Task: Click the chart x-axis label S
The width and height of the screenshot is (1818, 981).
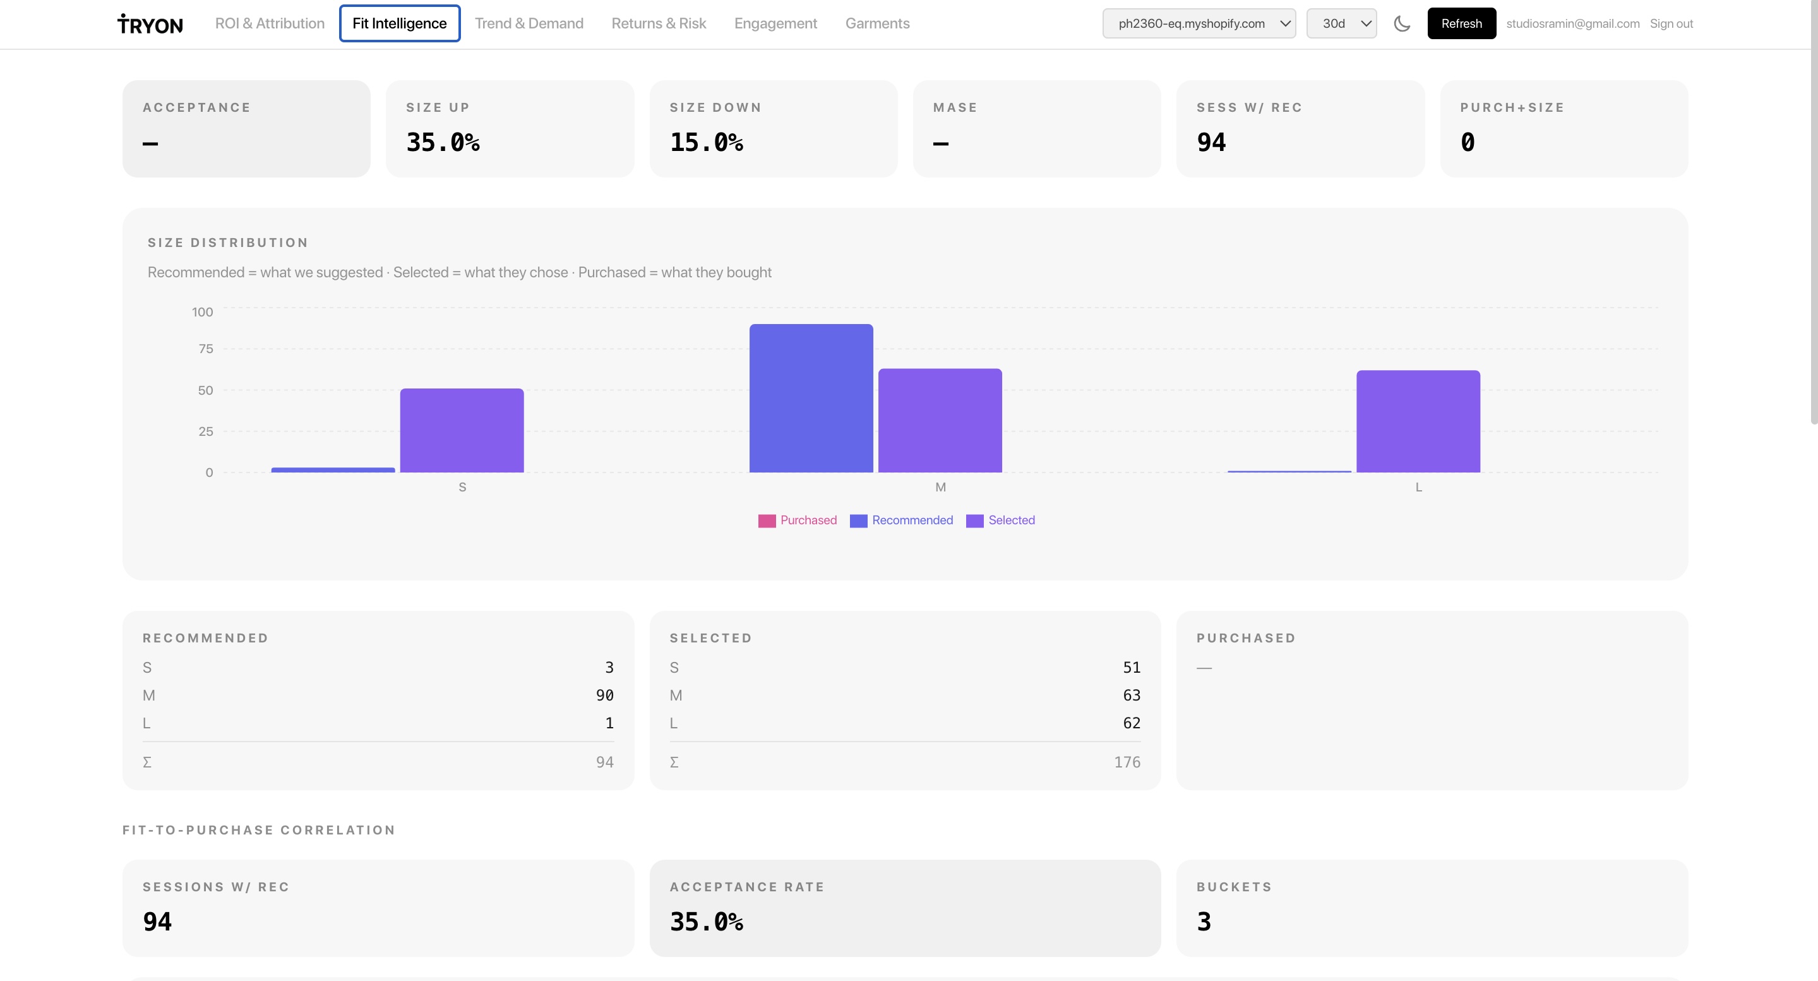Action: coord(462,487)
